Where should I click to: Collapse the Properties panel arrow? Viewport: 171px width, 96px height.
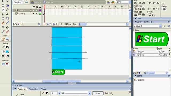tap(15, 89)
